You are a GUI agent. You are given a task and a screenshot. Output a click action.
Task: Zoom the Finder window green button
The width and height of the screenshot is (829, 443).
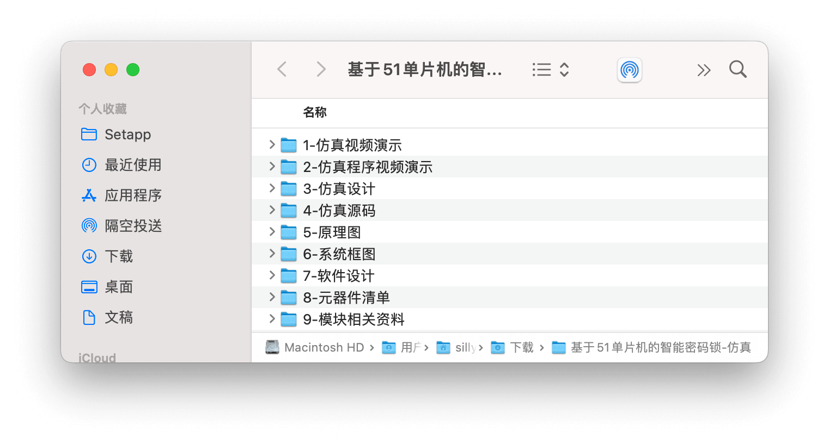pyautogui.click(x=133, y=70)
